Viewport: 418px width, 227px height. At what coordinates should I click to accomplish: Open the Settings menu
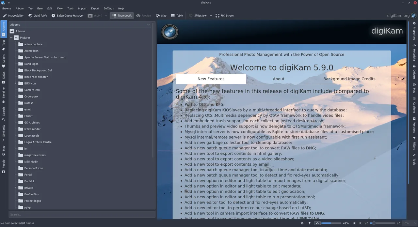click(109, 8)
